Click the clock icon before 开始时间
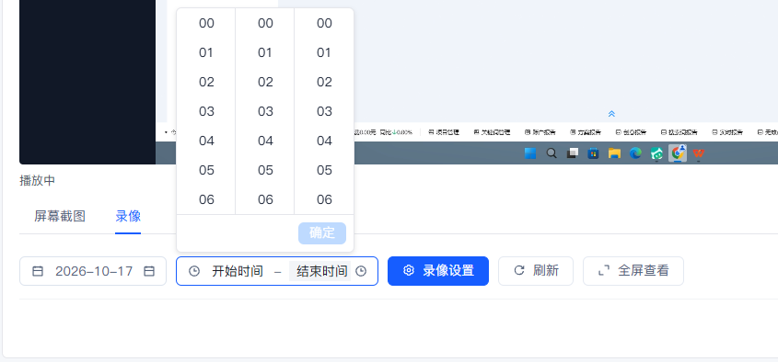The height and width of the screenshot is (362, 778). coord(194,271)
